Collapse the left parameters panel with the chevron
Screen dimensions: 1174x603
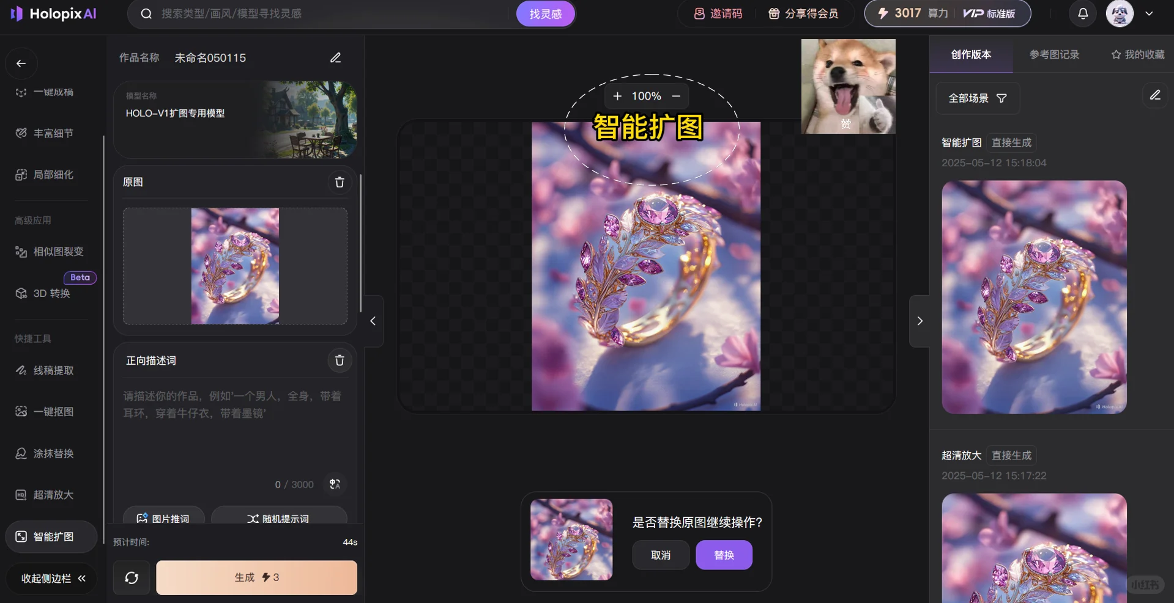point(372,321)
